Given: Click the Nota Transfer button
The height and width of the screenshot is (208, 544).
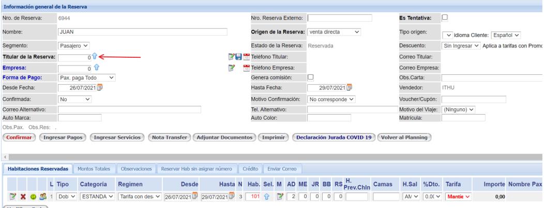Looking at the screenshot, I should (170, 137).
